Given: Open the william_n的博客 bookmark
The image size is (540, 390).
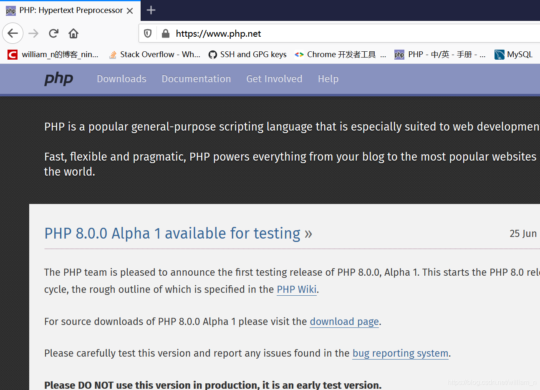Looking at the screenshot, I should tap(53, 55).
